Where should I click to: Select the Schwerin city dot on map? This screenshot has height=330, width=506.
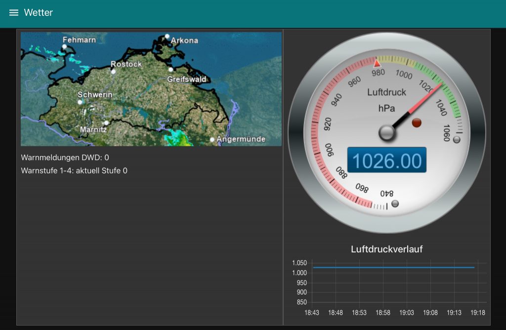tap(80, 102)
